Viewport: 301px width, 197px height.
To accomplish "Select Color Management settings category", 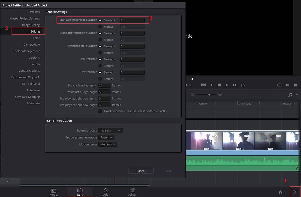I will pyautogui.click(x=27, y=51).
